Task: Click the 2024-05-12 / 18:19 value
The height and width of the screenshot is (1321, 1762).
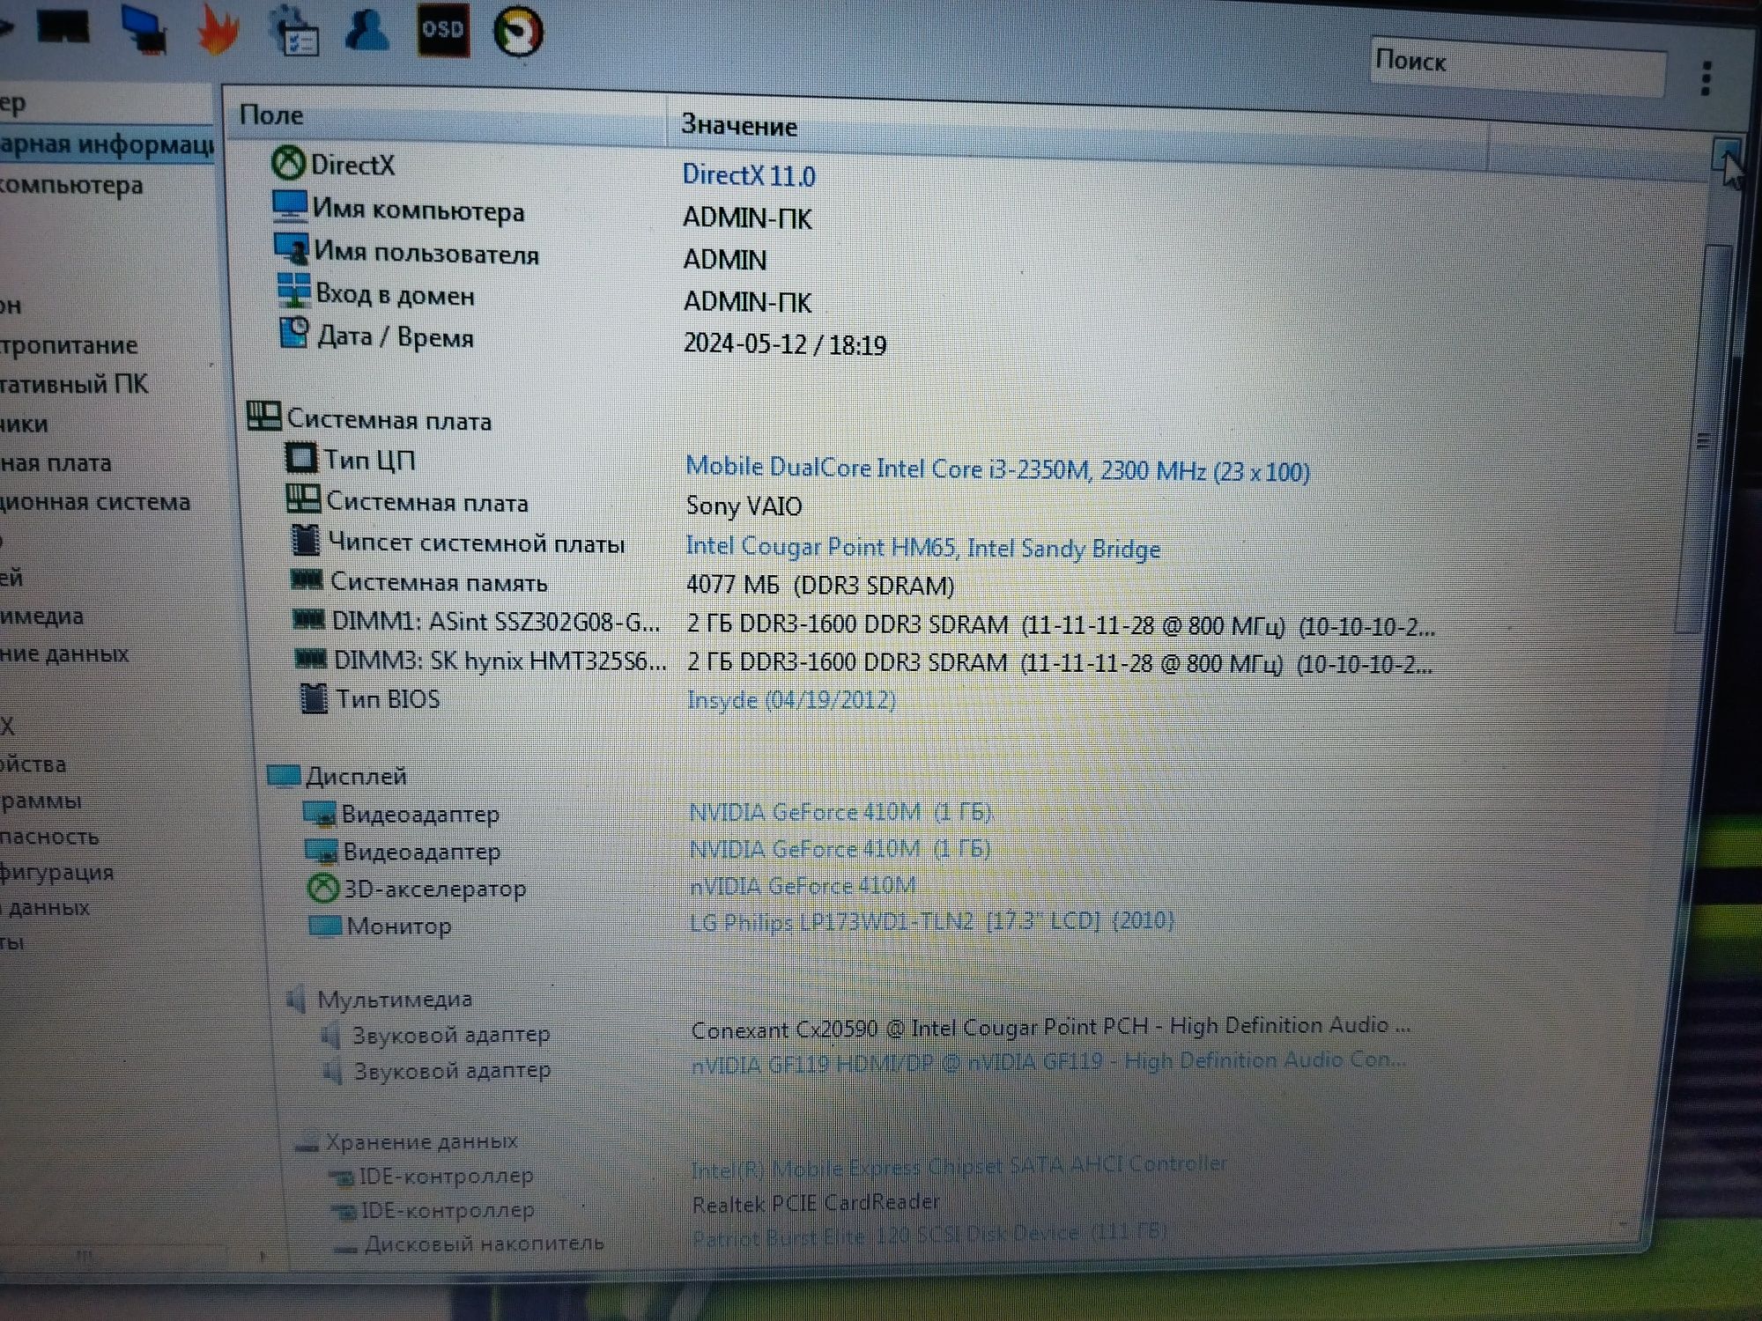Action: click(785, 343)
